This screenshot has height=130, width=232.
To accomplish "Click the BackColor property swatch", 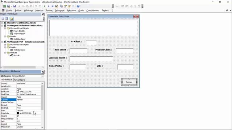I will pos(18,92).
